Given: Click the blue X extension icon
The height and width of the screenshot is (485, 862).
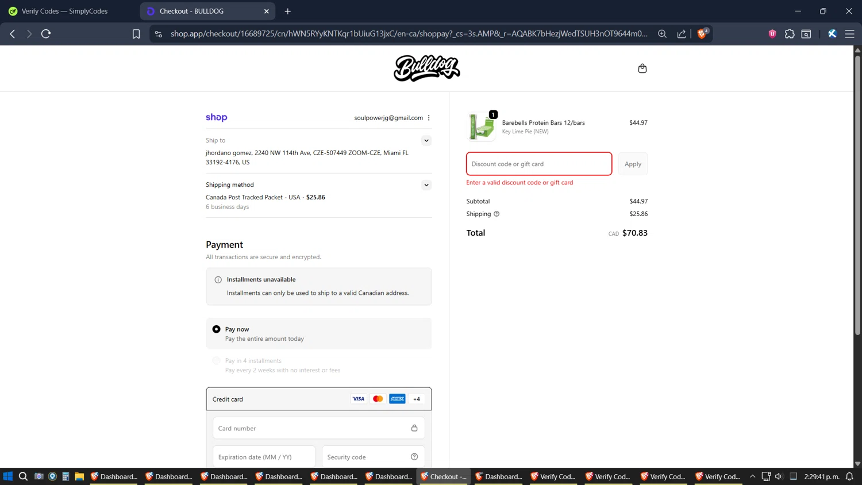Looking at the screenshot, I should 832,34.
